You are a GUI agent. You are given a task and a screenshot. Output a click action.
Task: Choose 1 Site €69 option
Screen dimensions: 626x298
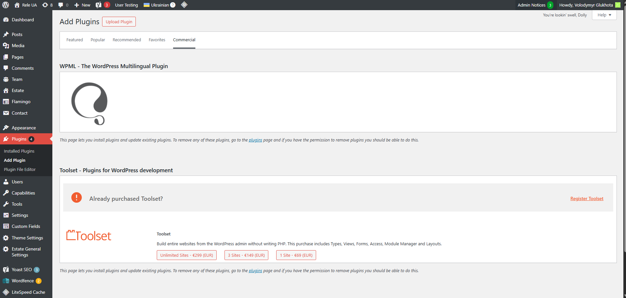pyautogui.click(x=296, y=255)
